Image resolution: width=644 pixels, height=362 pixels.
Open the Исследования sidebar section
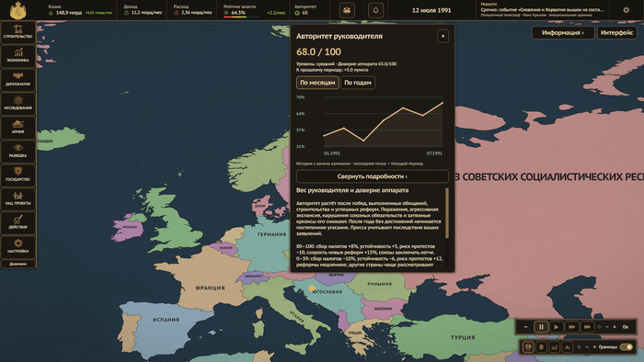pyautogui.click(x=17, y=103)
